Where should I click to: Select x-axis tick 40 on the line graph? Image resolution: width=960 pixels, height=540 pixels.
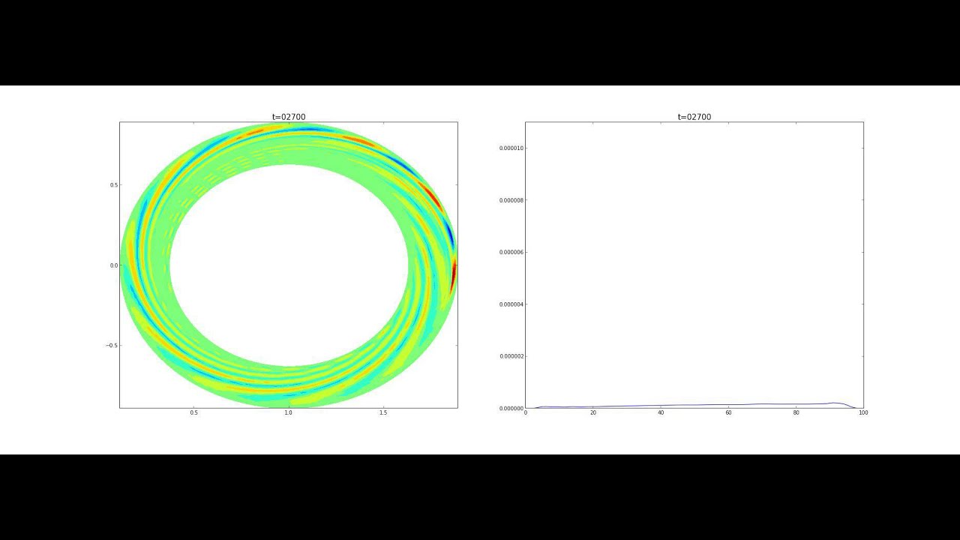click(x=661, y=413)
